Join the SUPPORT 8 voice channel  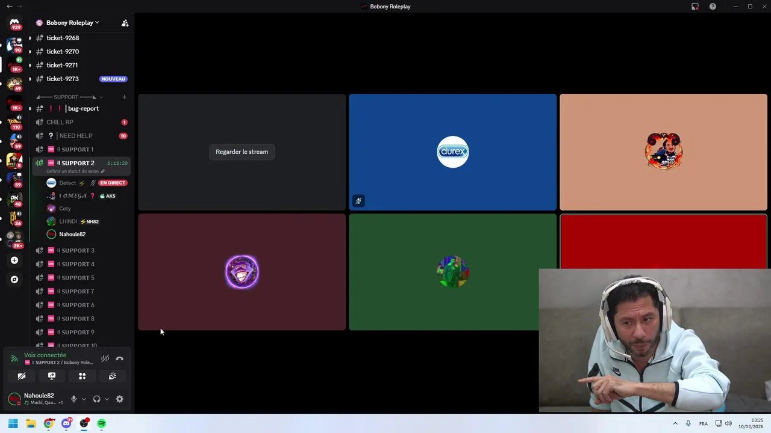pyautogui.click(x=81, y=319)
